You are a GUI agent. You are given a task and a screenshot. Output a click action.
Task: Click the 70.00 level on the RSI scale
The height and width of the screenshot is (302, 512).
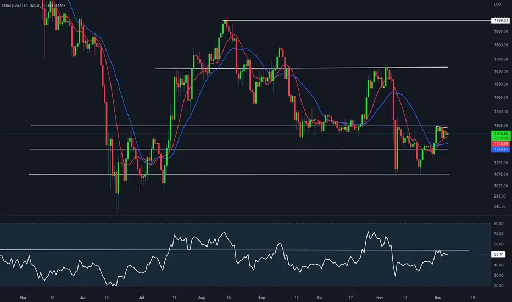[499, 234]
